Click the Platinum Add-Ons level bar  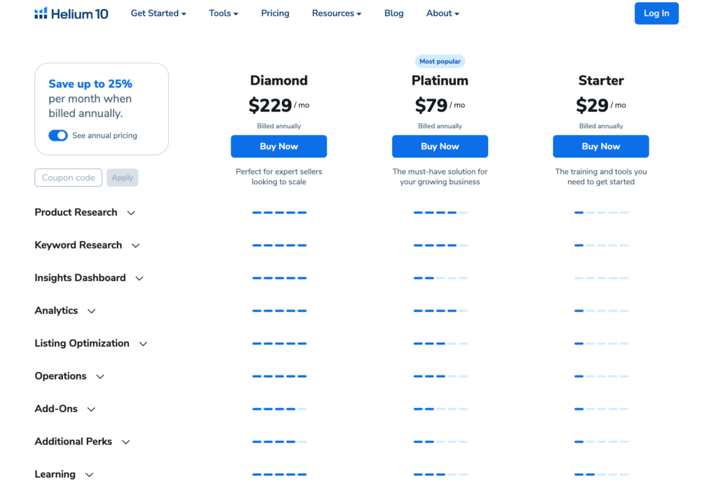pos(440,409)
